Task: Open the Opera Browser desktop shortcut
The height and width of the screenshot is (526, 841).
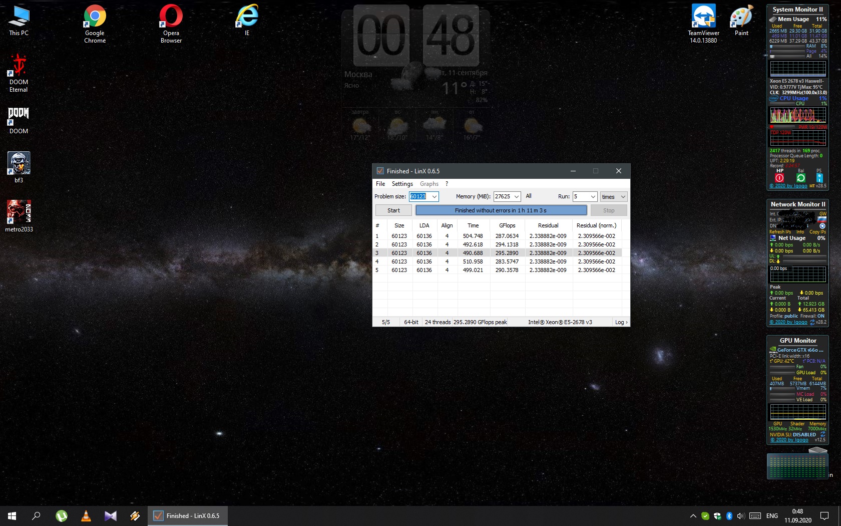Action: [171, 24]
